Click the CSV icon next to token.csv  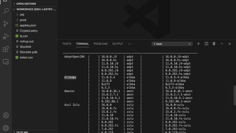tap(17, 58)
